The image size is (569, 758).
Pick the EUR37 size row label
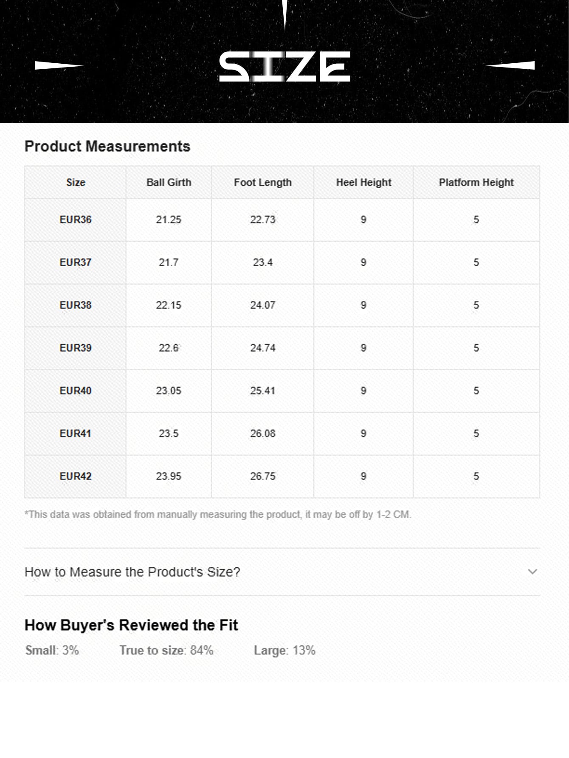76,262
